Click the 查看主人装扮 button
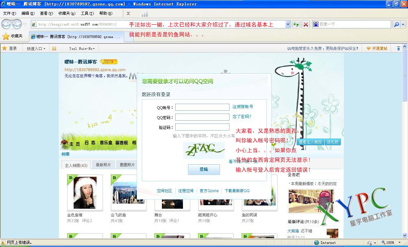The image size is (408, 247). tap(310, 142)
